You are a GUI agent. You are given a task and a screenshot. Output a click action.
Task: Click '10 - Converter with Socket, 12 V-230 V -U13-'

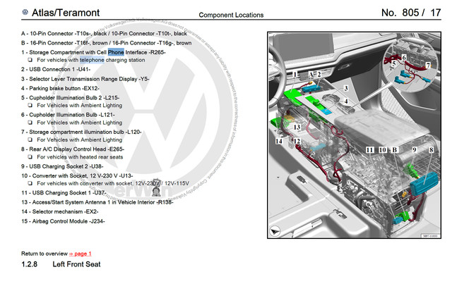point(77,176)
